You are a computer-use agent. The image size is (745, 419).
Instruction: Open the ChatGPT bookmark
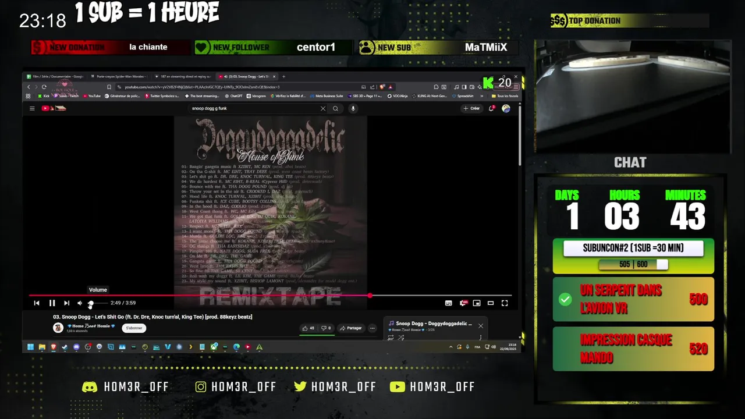[233, 96]
